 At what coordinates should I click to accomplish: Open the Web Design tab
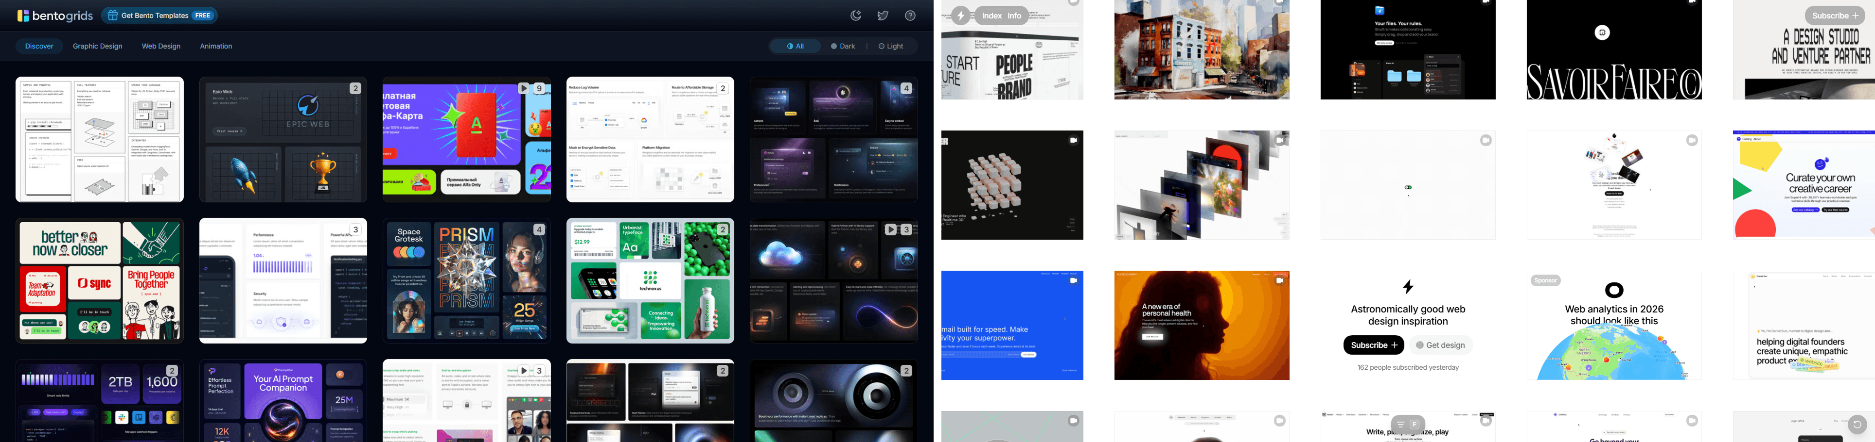(161, 46)
